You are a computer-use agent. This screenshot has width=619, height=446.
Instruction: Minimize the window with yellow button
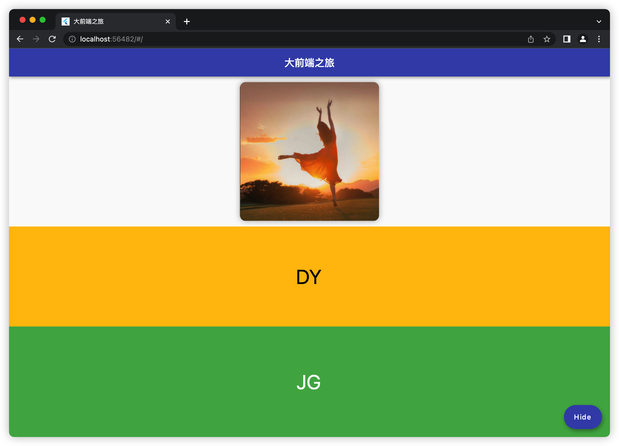(x=33, y=20)
